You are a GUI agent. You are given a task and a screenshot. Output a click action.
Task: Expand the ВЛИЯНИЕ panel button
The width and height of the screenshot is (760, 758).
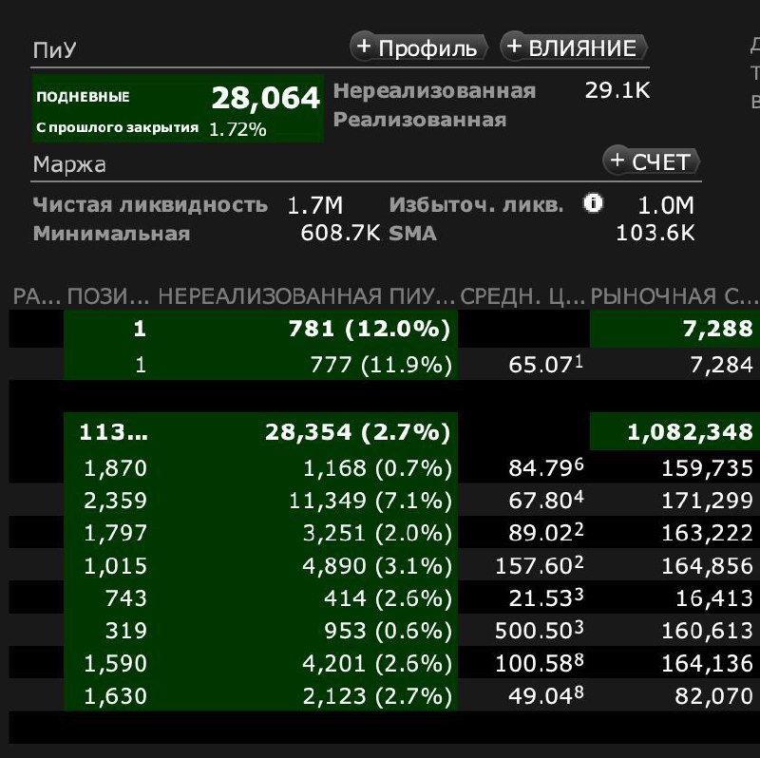(574, 47)
